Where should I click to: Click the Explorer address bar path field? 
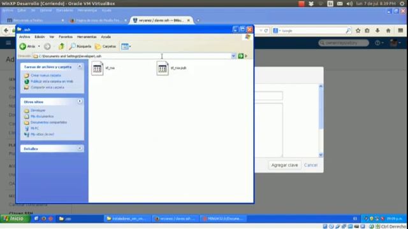click(x=131, y=56)
